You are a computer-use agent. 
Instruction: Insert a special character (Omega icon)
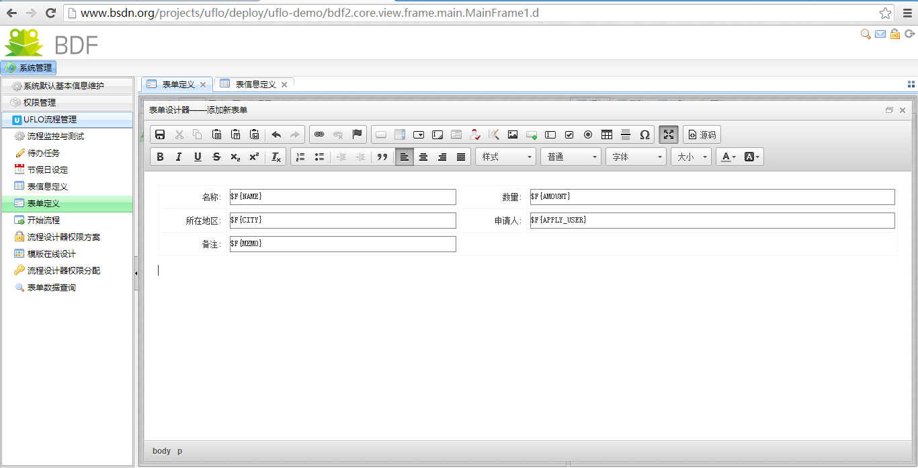coord(644,134)
